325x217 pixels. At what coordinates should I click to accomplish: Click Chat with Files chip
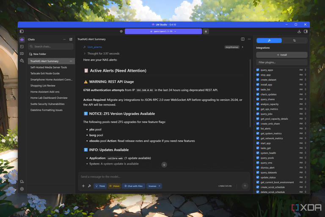133,186
